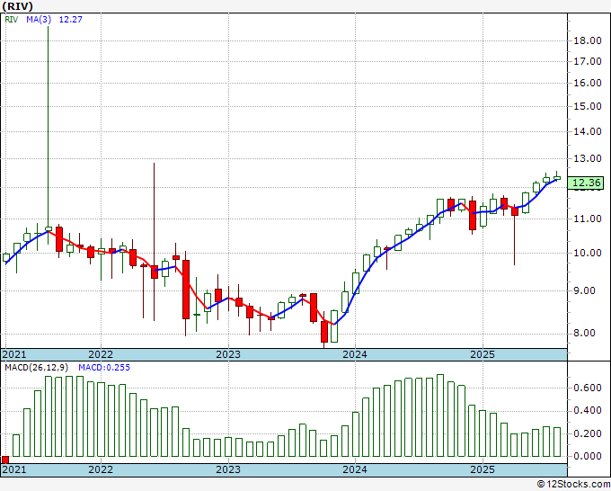Click the 0.000 MACD axis label

click(588, 456)
